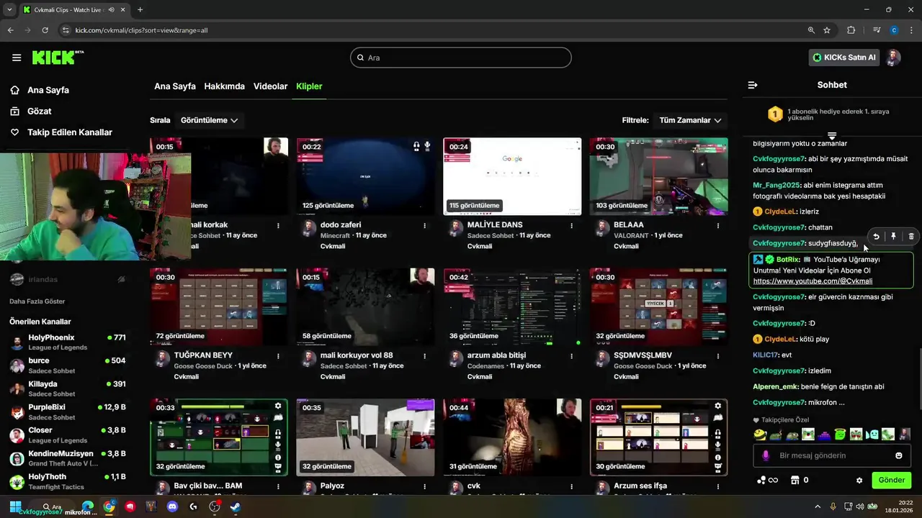Click the reply icon on the hovered chat message

coord(876,236)
